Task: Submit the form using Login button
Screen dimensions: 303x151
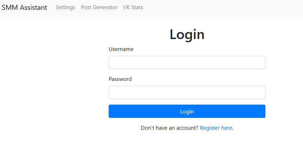Action: pos(187,111)
